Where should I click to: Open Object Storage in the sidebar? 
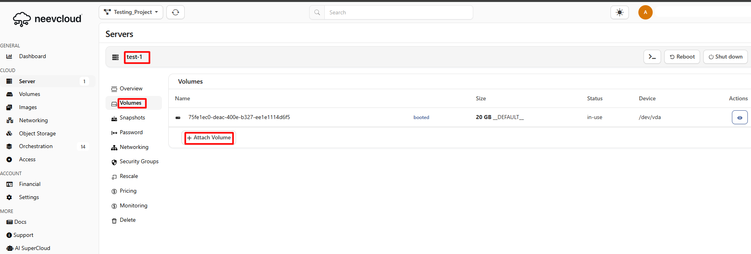click(37, 134)
